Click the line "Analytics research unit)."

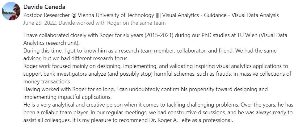click(x=51, y=43)
